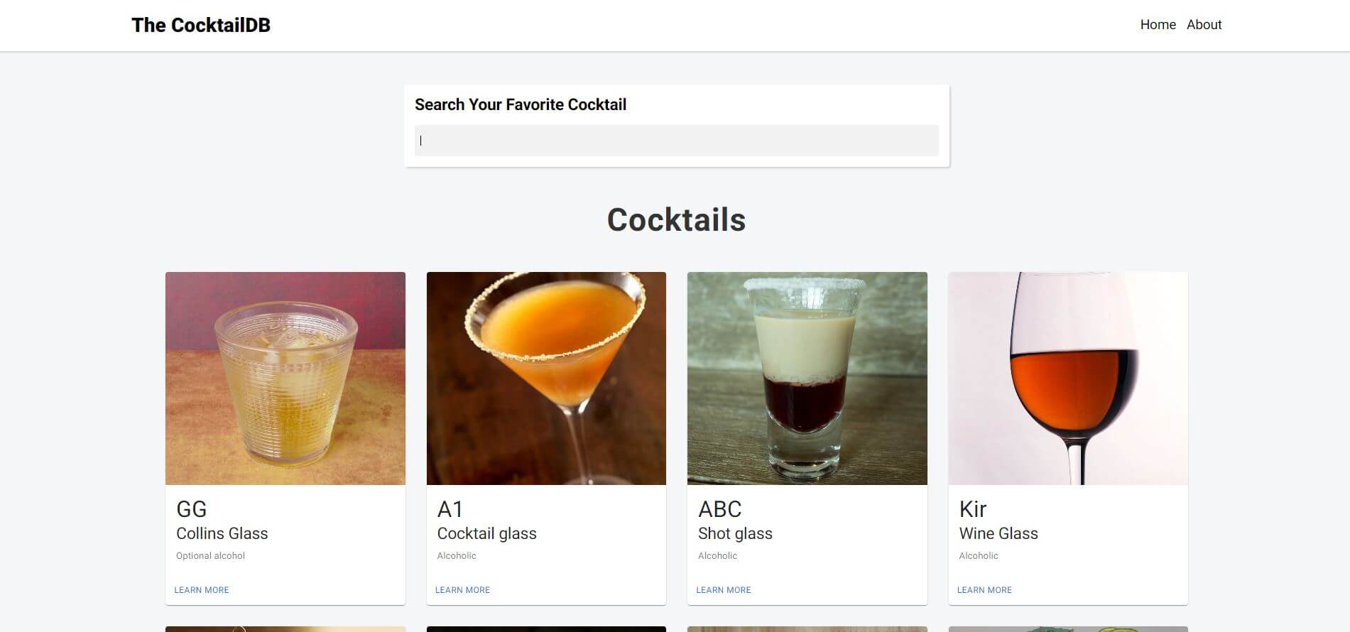Click the Search Your Favorite Cocktail label
Image resolution: width=1350 pixels, height=632 pixels.
(521, 105)
